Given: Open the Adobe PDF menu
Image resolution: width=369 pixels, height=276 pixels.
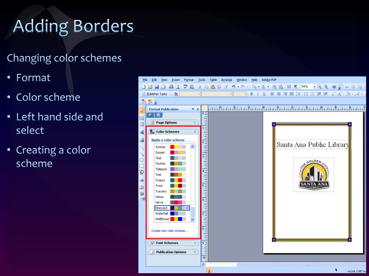Looking at the screenshot, I should click(x=269, y=80).
